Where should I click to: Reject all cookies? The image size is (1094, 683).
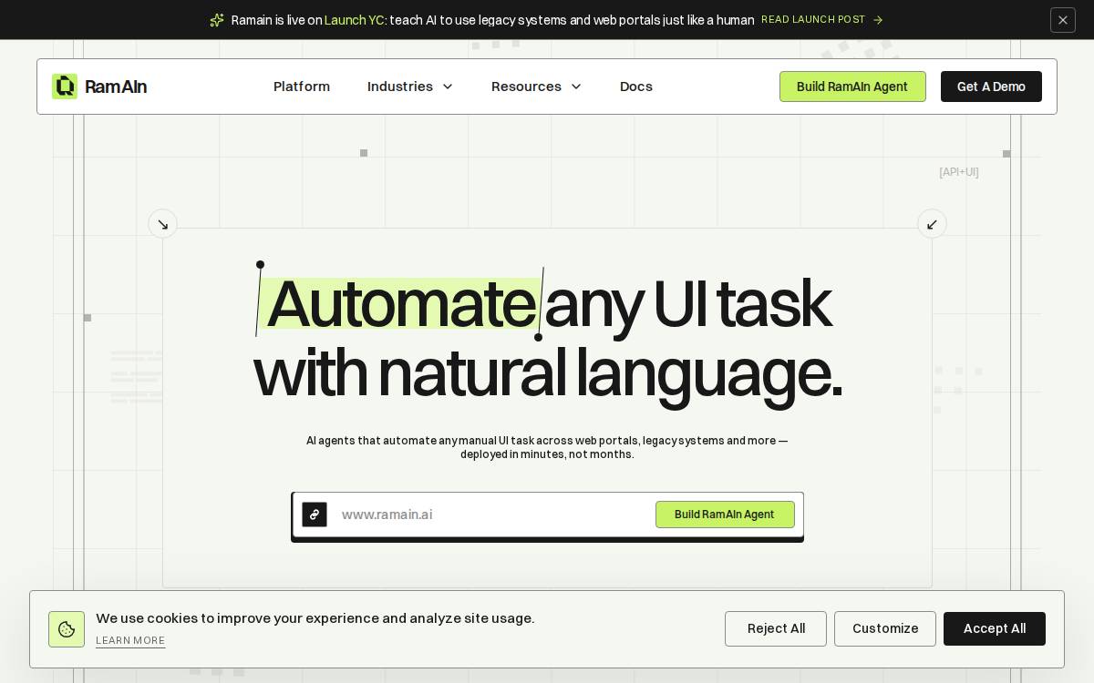[x=776, y=628]
